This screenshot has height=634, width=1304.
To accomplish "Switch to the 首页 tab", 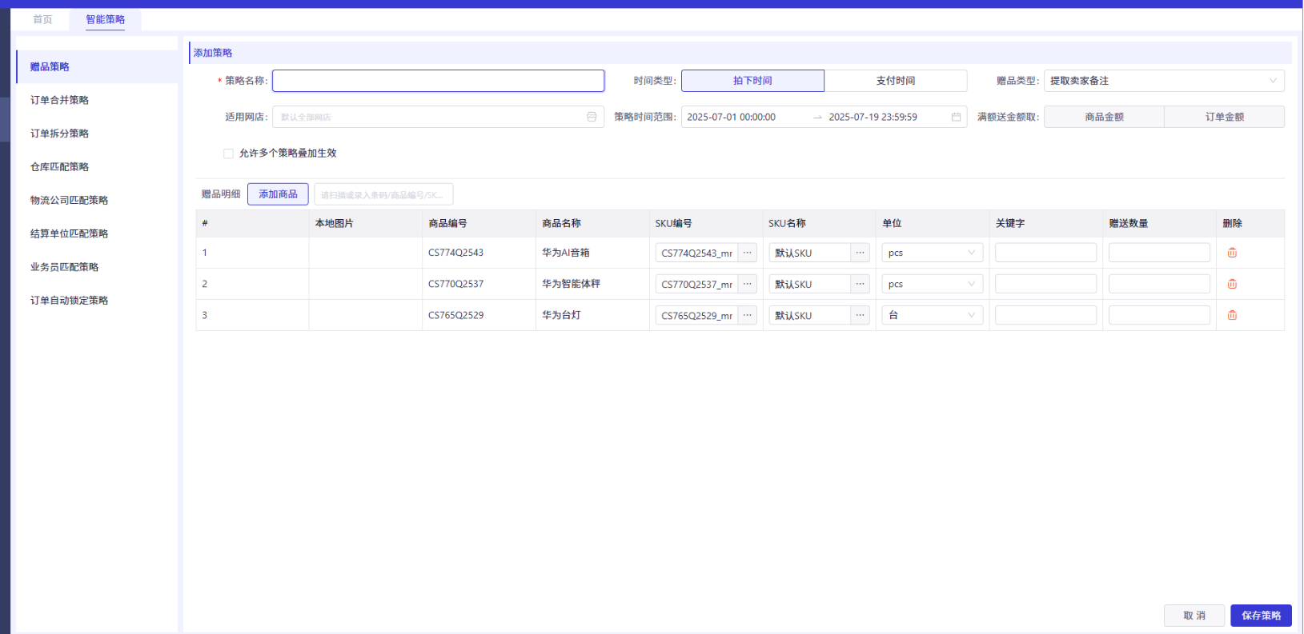I will 42,19.
